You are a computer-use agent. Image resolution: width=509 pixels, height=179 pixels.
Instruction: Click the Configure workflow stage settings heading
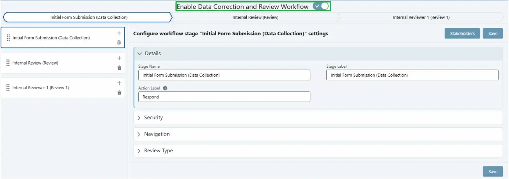230,34
